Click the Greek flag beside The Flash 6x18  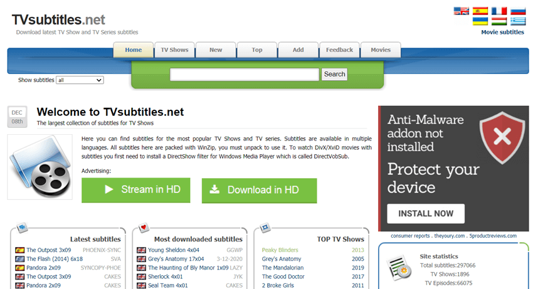click(x=19, y=259)
